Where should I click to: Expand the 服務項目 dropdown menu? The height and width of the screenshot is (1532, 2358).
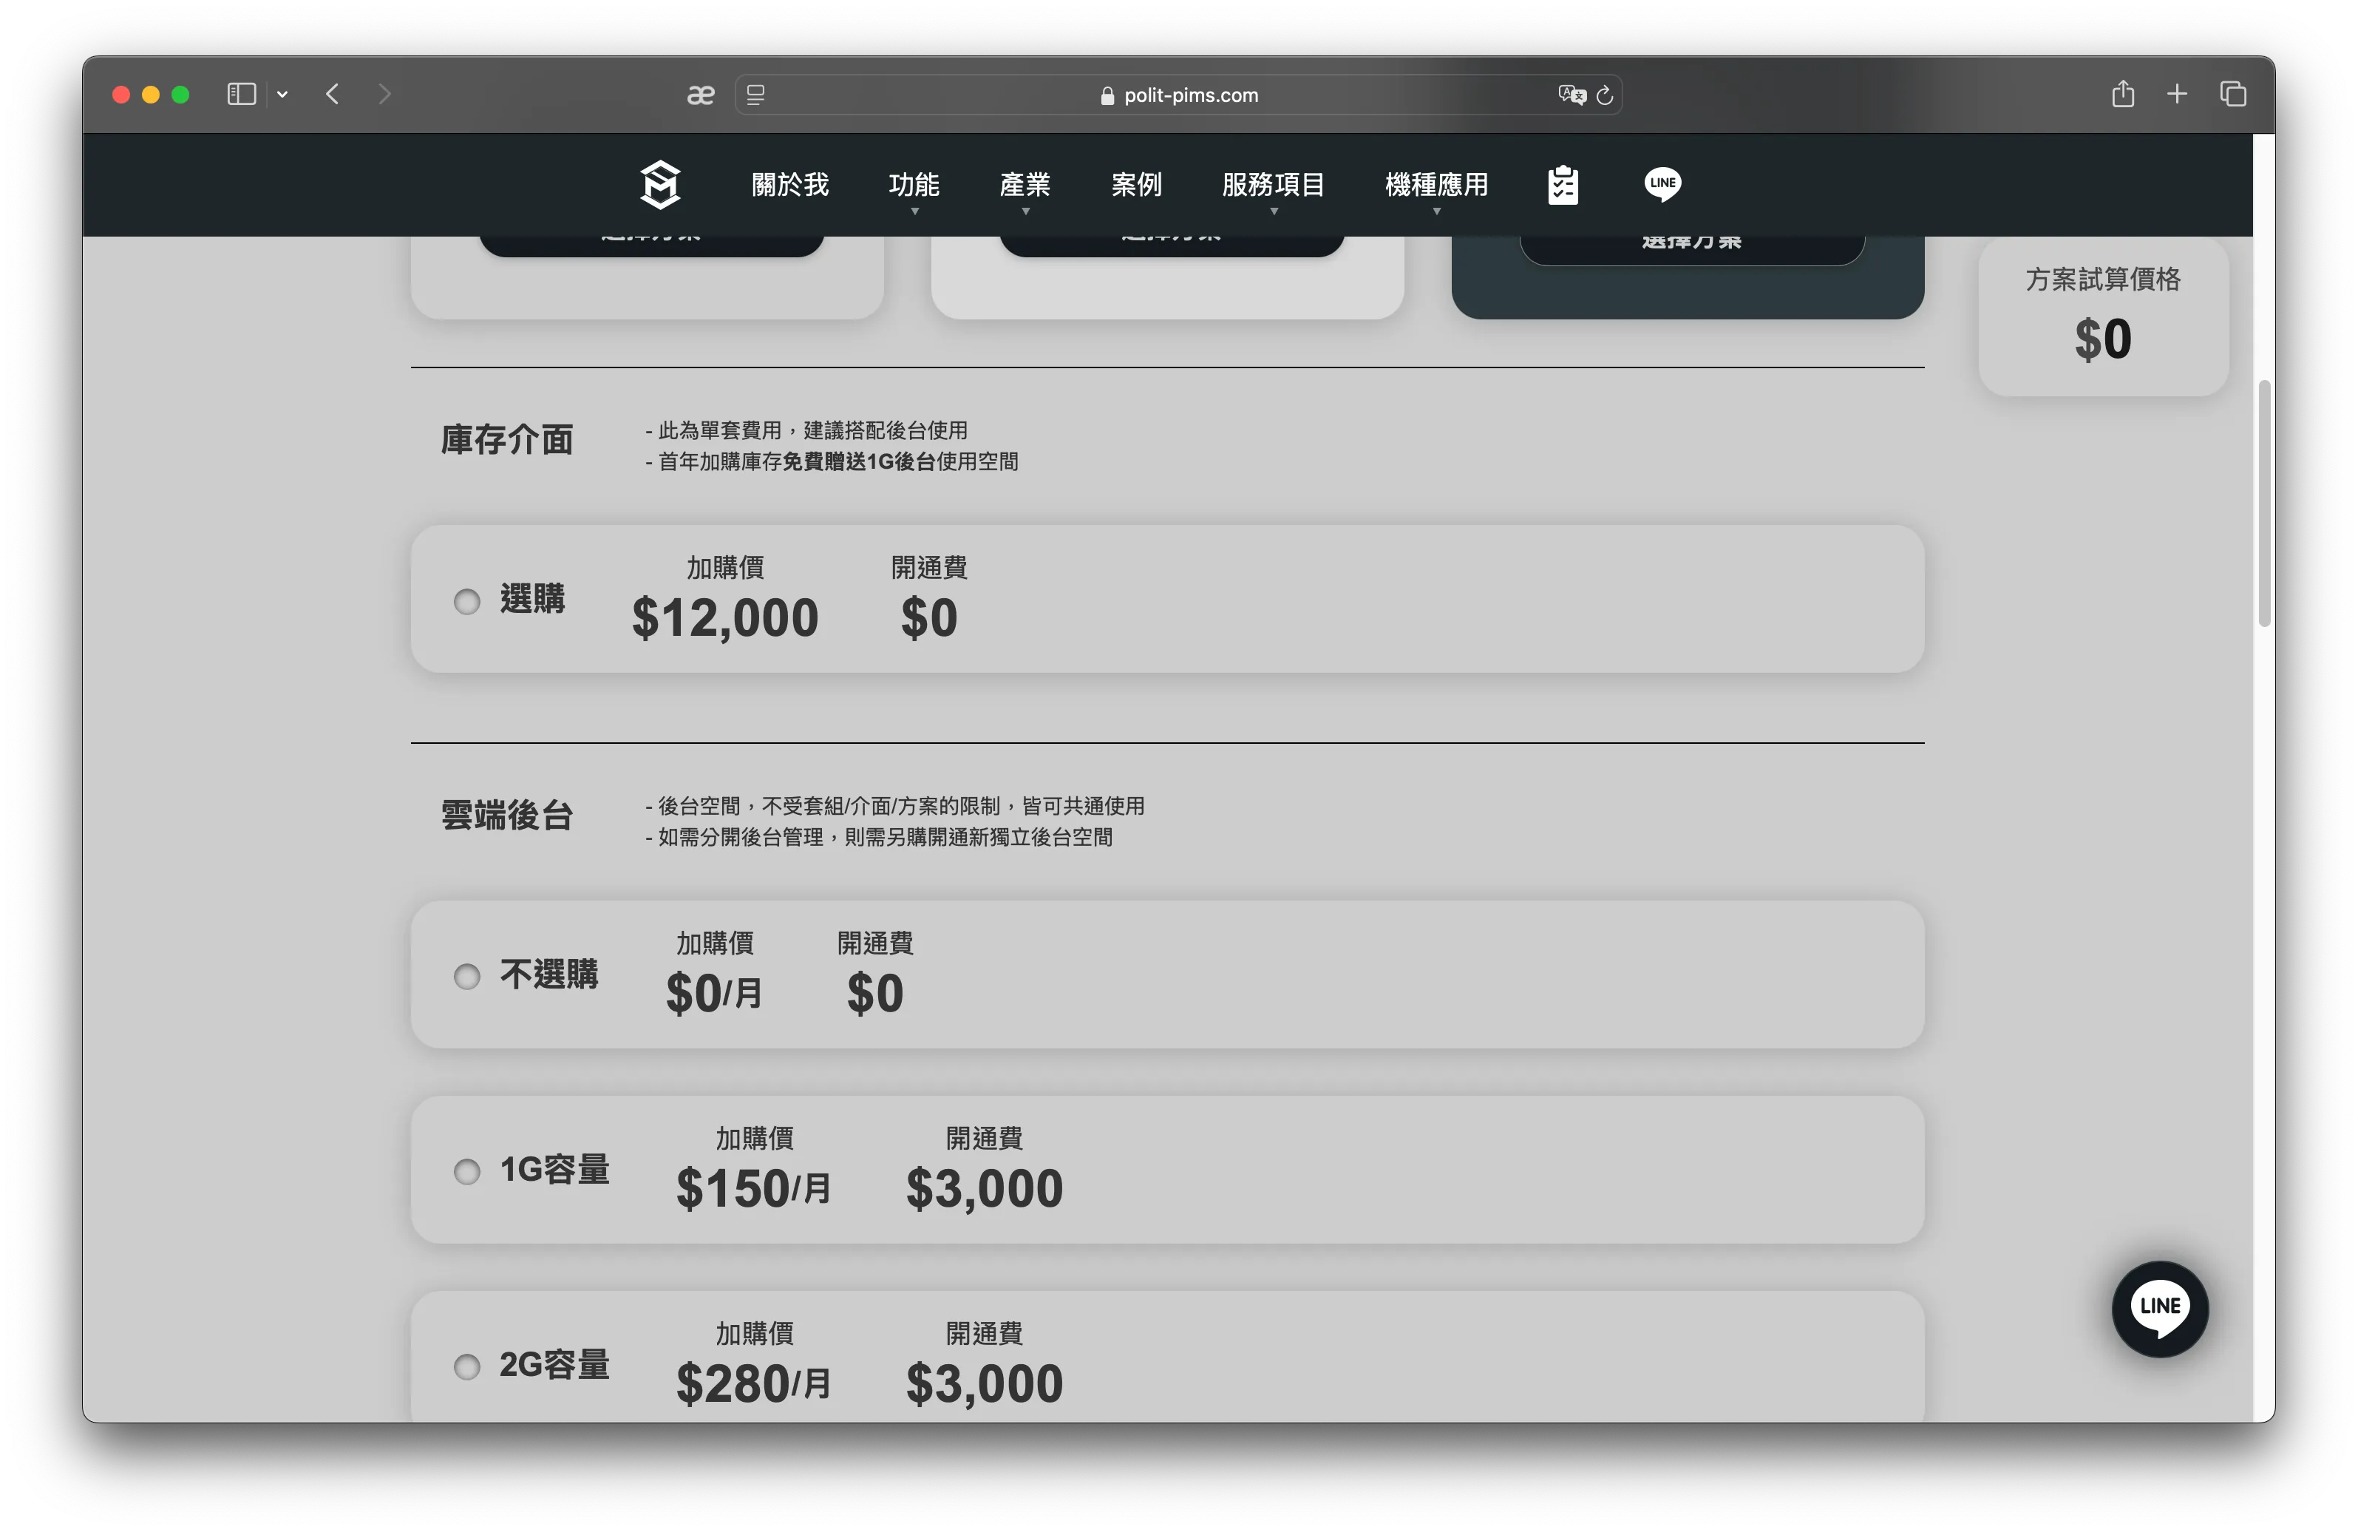[x=1273, y=186]
